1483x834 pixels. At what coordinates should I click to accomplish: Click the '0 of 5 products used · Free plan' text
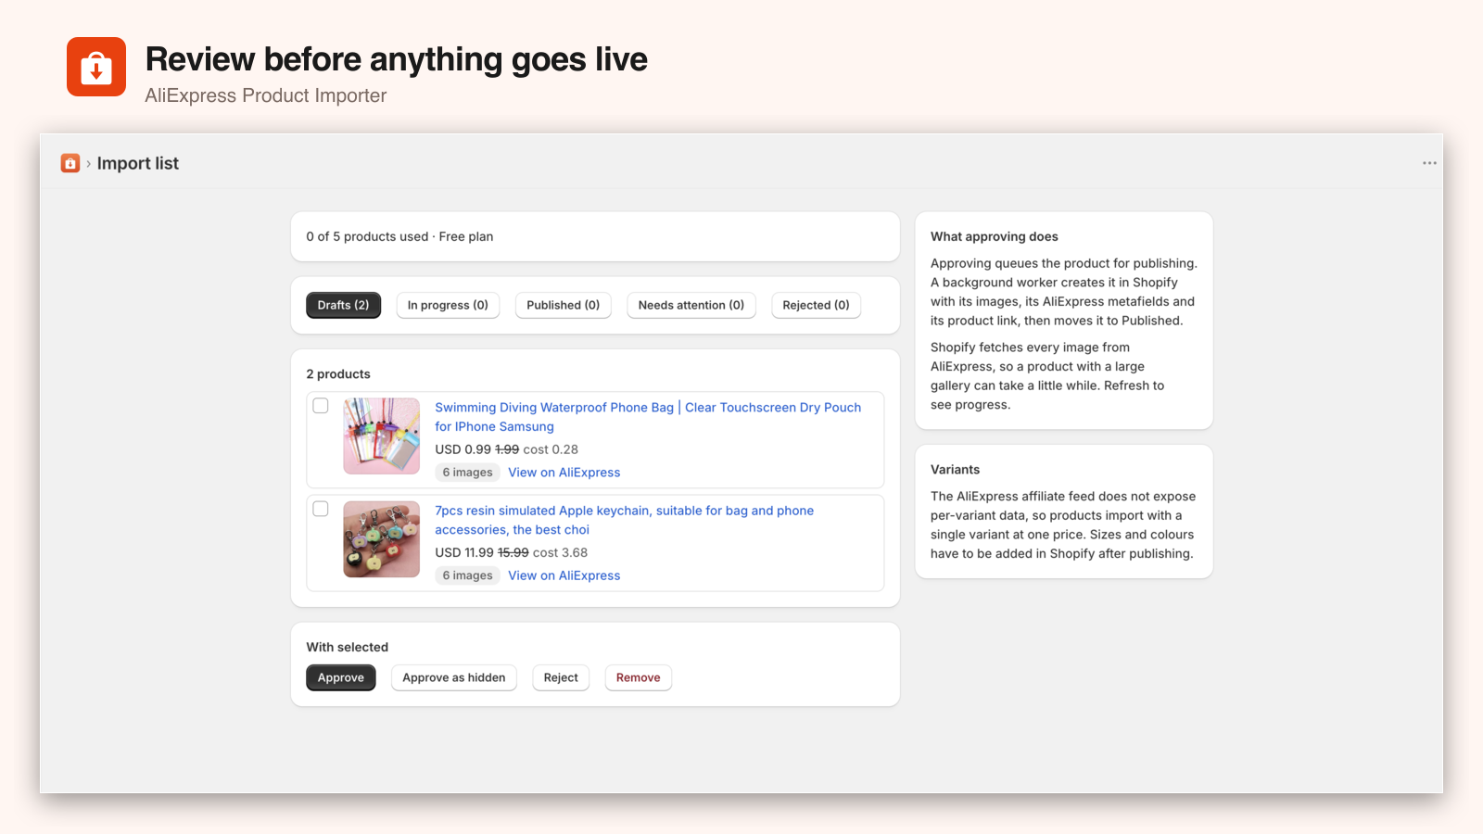(399, 236)
